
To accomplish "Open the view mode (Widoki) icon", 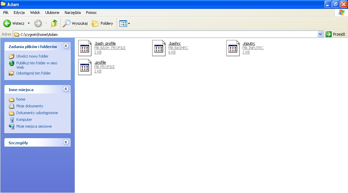I will pyautogui.click(x=123, y=23).
